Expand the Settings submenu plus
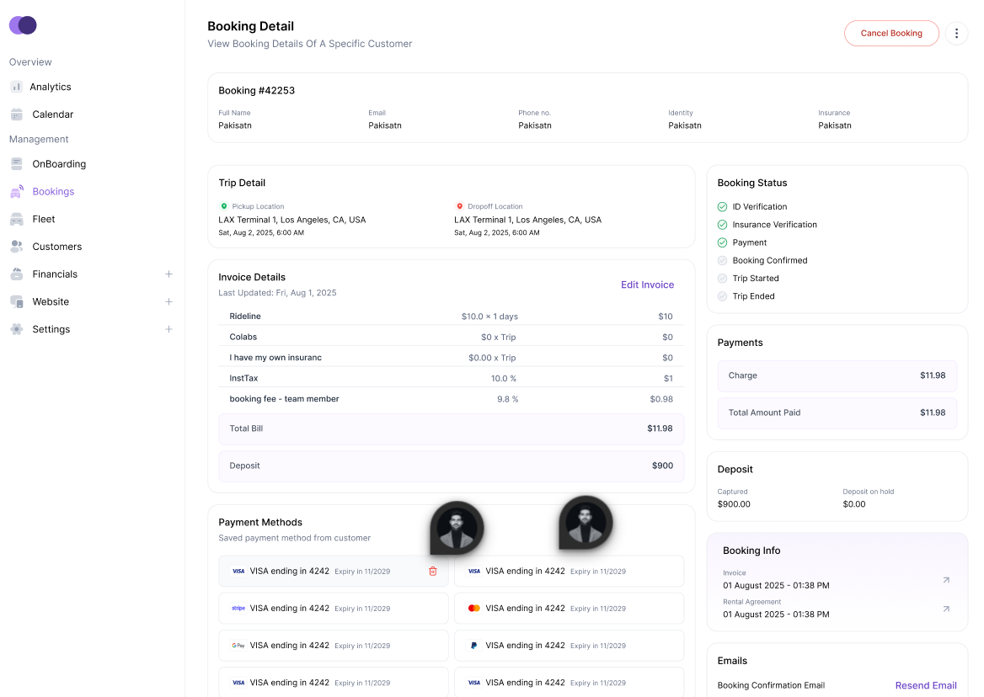The width and height of the screenshot is (984, 697). (x=168, y=329)
